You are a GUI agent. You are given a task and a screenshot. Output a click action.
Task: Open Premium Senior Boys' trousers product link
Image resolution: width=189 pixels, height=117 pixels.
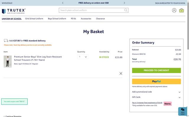(38, 58)
